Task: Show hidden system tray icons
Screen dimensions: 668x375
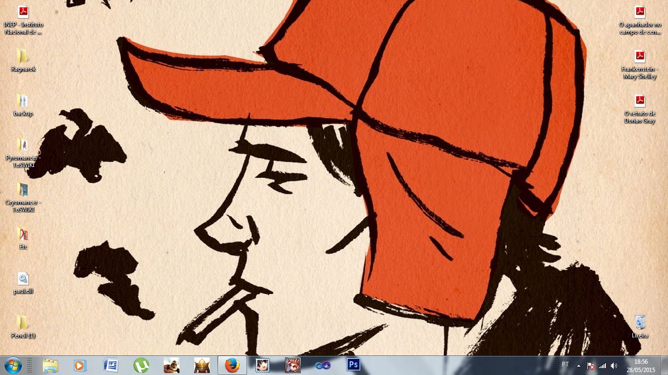Action: pyautogui.click(x=579, y=365)
